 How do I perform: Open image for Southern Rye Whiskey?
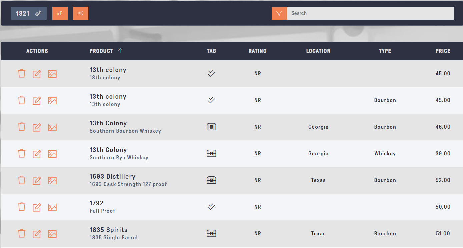[52, 154]
